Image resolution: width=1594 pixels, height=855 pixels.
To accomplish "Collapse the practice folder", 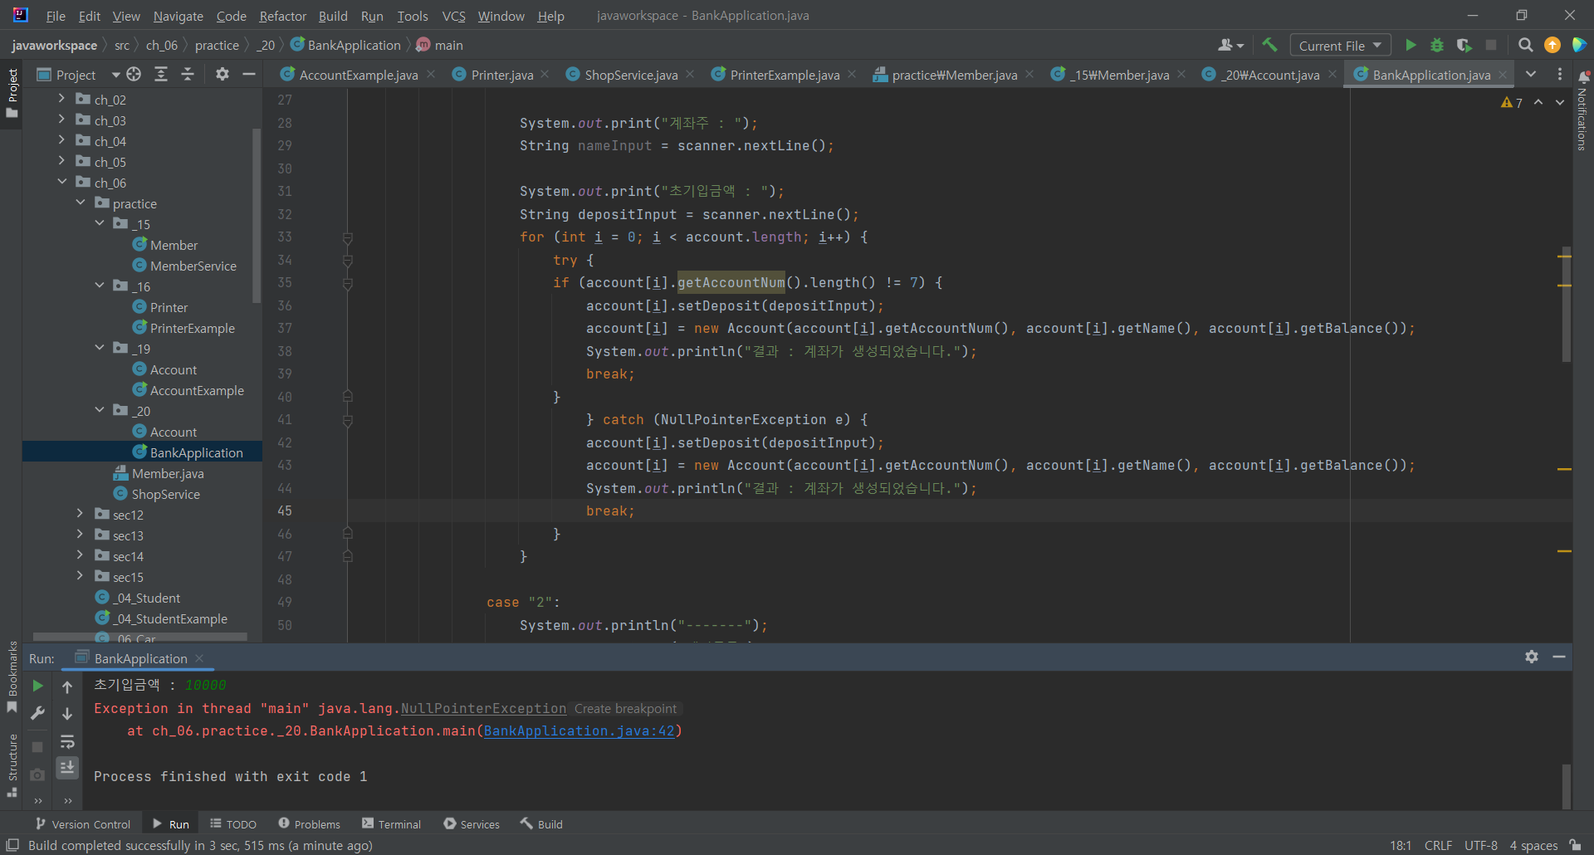I will 81,202.
